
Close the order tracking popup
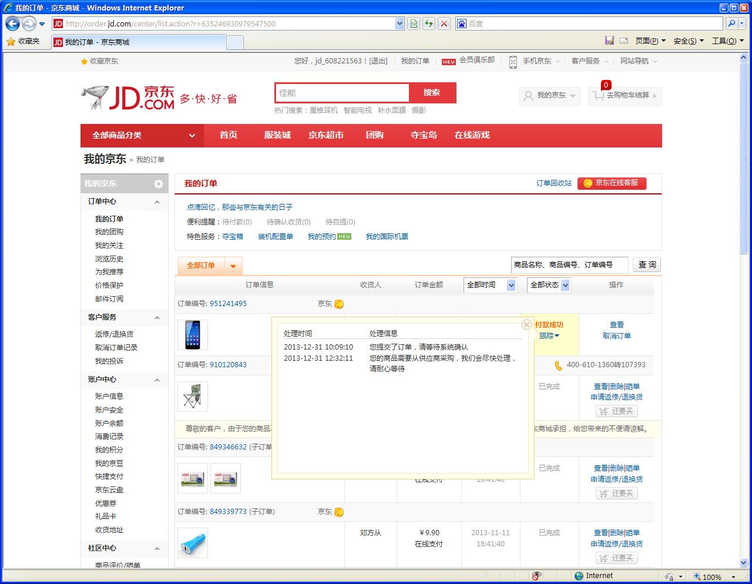(x=526, y=324)
